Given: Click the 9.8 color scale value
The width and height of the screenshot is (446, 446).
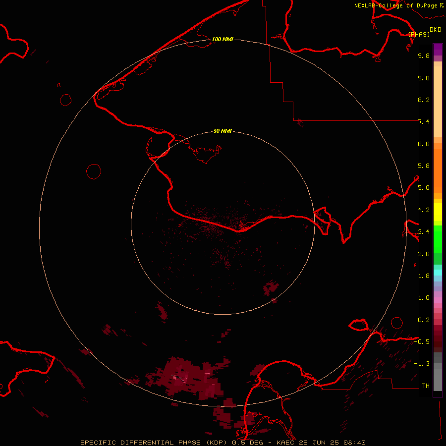Looking at the screenshot, I should [x=424, y=56].
